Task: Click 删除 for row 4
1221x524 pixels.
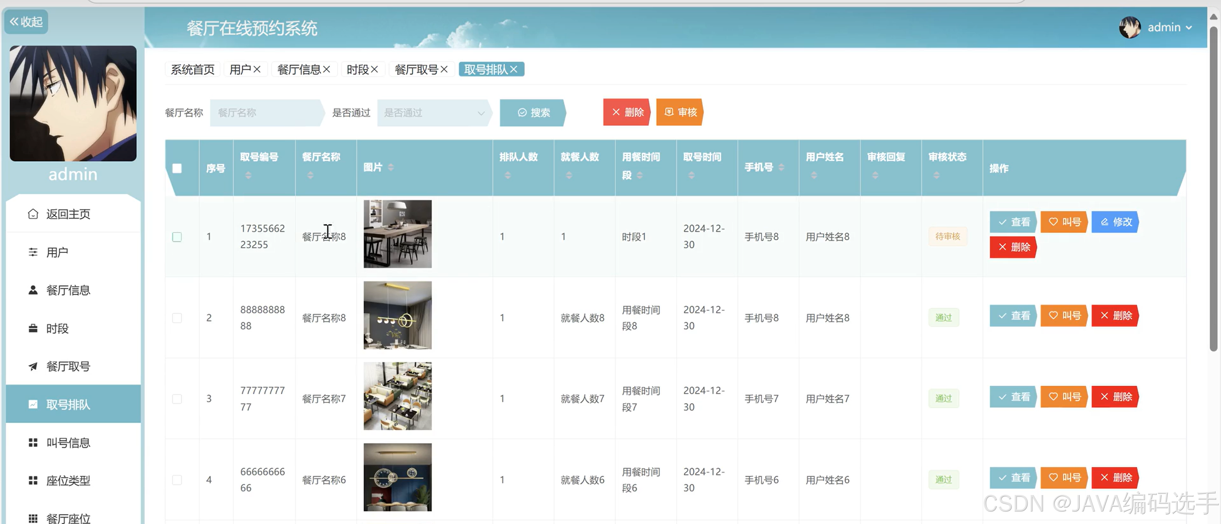Action: (1115, 478)
